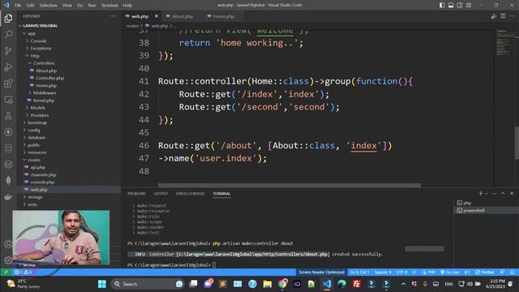Image resolution: width=519 pixels, height=292 pixels.
Task: Switch to the Home.php editor tab
Action: 223,16
